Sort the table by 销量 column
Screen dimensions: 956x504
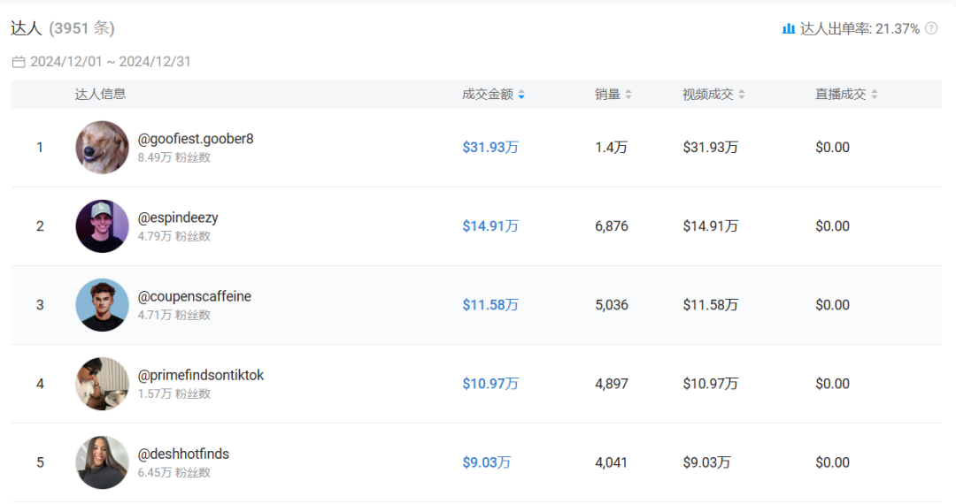[628, 95]
